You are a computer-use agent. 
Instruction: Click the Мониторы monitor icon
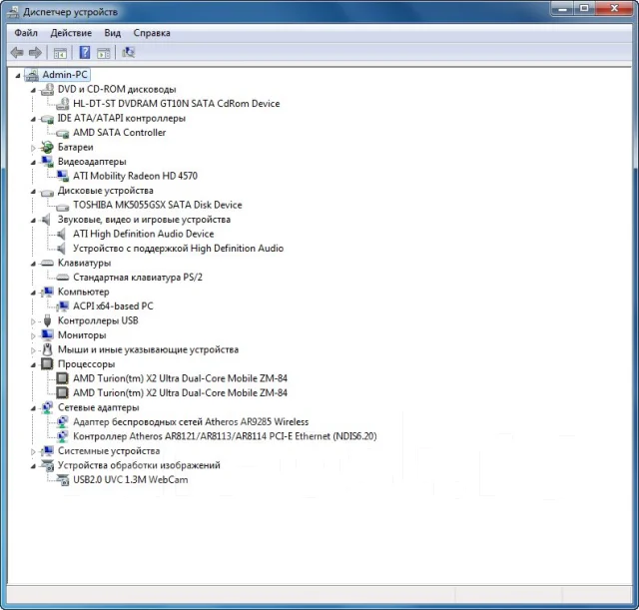click(x=47, y=334)
